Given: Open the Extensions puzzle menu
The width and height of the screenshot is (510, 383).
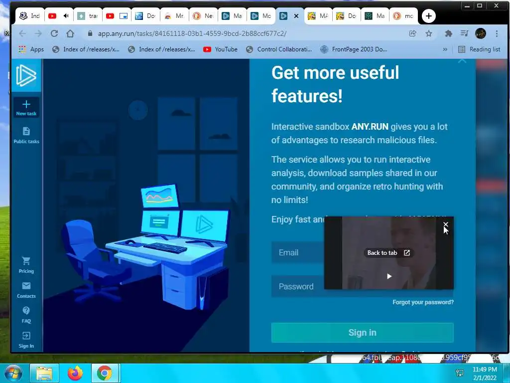Looking at the screenshot, I should (449, 33).
